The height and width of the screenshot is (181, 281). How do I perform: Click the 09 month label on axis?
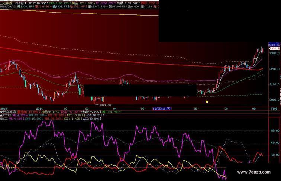pyautogui.click(x=254, y=109)
